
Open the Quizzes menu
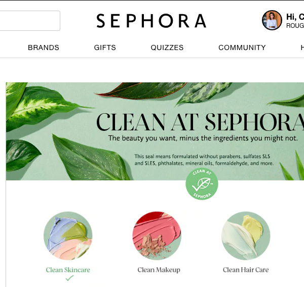click(x=167, y=47)
